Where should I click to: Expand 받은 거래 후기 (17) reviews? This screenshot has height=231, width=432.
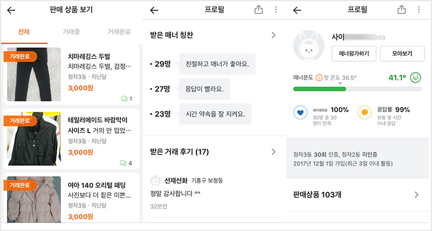[274, 152]
